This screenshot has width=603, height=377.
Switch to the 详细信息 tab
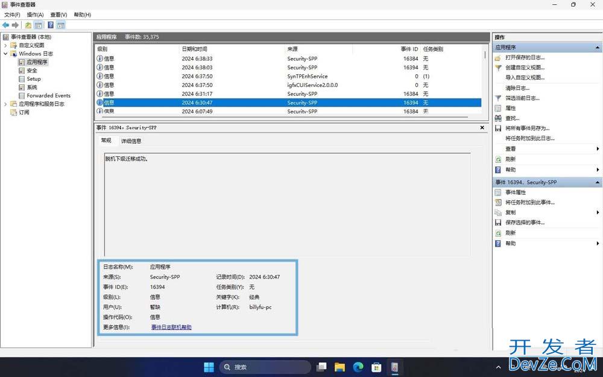pos(131,141)
